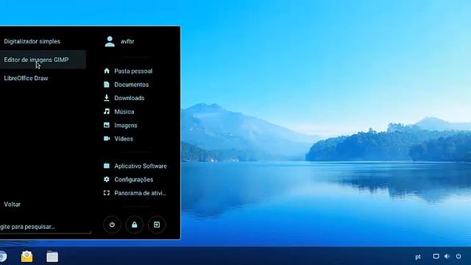Viewport: 471px width, 265px height.
Task: Open the file manager in taskbar
Action: (52, 257)
